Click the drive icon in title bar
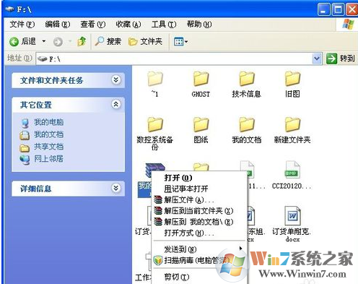358x284 pixels. tap(10, 9)
